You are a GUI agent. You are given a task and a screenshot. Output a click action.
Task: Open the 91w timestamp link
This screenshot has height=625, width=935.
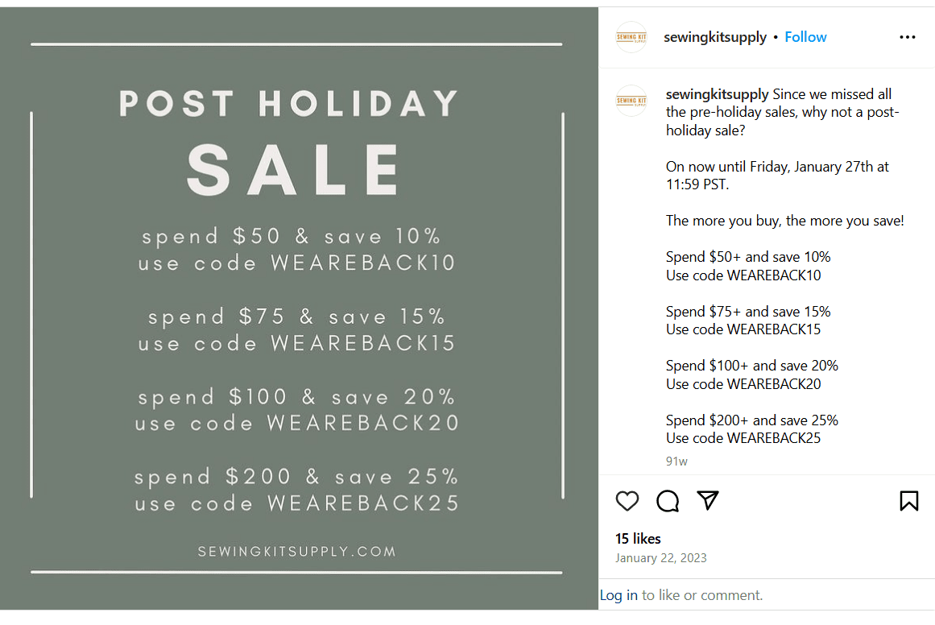tap(676, 461)
